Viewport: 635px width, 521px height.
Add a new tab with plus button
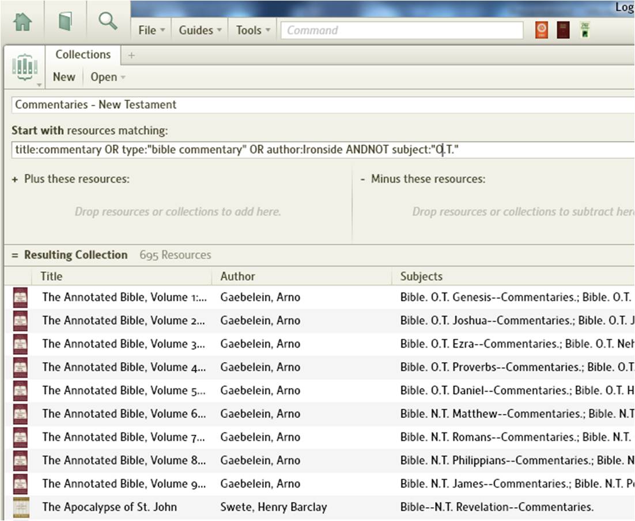[131, 55]
